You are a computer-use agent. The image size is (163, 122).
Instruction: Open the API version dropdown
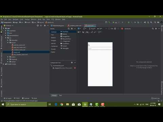99,29
